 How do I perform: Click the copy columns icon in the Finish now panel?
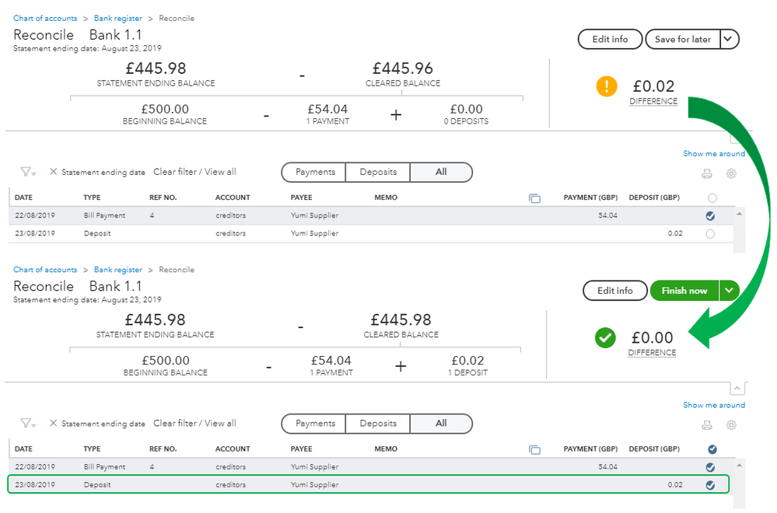click(534, 450)
